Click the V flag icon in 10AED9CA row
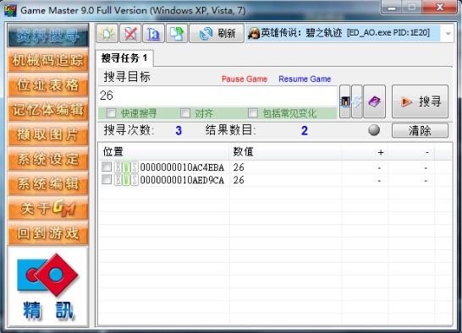Image resolution: width=462 pixels, height=333 pixels. [x=126, y=180]
